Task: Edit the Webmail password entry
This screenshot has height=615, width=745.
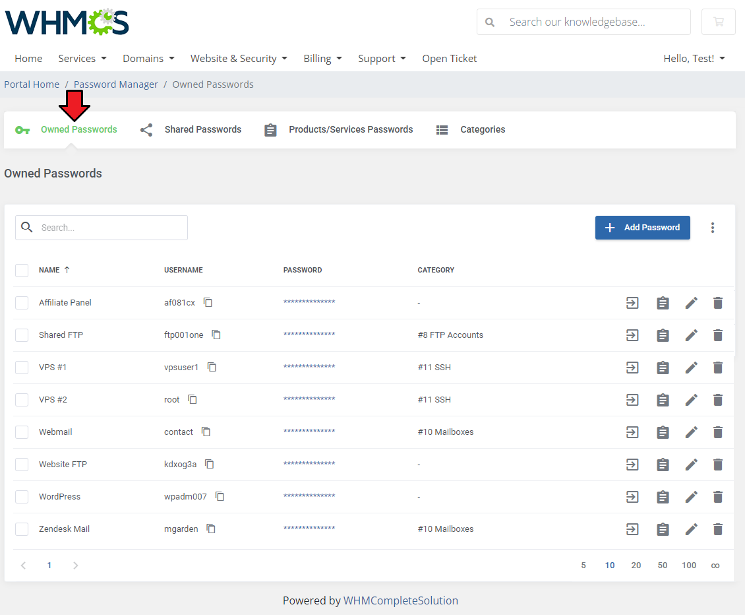Action: pos(692,432)
